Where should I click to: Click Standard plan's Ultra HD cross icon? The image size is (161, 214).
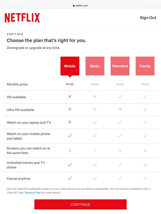coord(120,109)
